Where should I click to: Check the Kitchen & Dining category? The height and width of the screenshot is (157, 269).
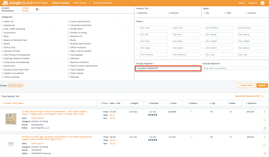pyautogui.click(x=69, y=33)
